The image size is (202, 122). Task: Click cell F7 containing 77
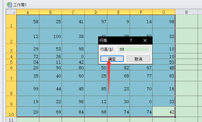pos(141,76)
